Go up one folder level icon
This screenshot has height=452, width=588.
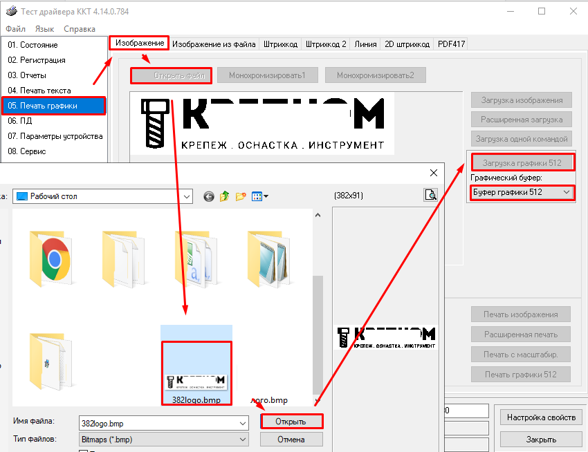(225, 196)
